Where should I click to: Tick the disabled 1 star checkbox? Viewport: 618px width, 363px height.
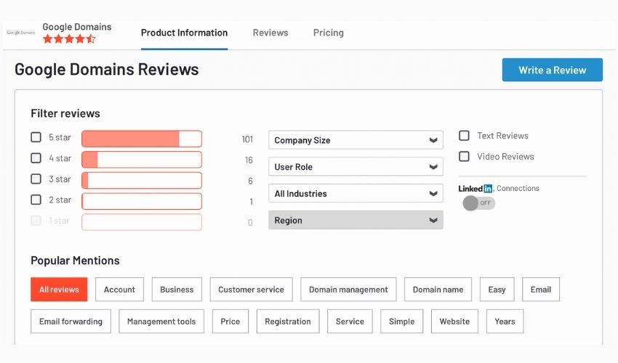pos(36,221)
